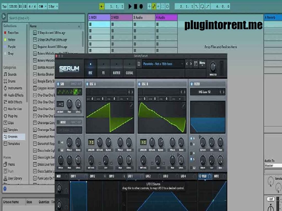This screenshot has height=211, width=282.
Task: Select 2 Step Accent 16ths.agr groove file
Action: [51, 33]
